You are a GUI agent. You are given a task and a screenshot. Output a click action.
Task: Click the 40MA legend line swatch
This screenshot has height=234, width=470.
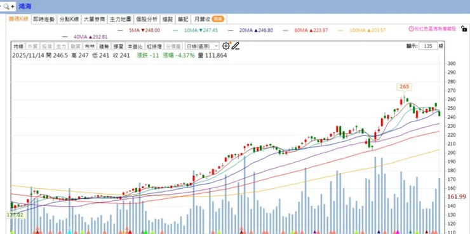click(65, 37)
